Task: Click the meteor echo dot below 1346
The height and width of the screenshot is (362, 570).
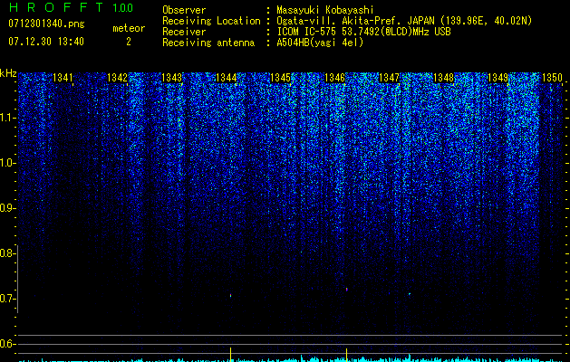Action: click(x=347, y=290)
